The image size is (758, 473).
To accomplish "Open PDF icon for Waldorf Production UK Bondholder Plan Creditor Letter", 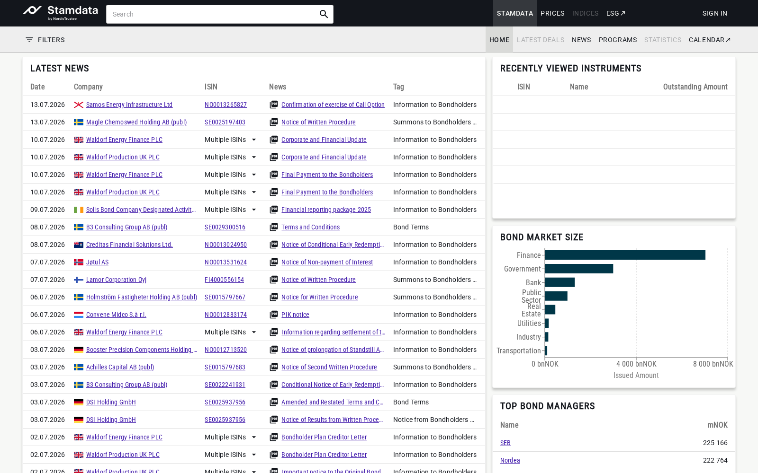I will click(274, 455).
